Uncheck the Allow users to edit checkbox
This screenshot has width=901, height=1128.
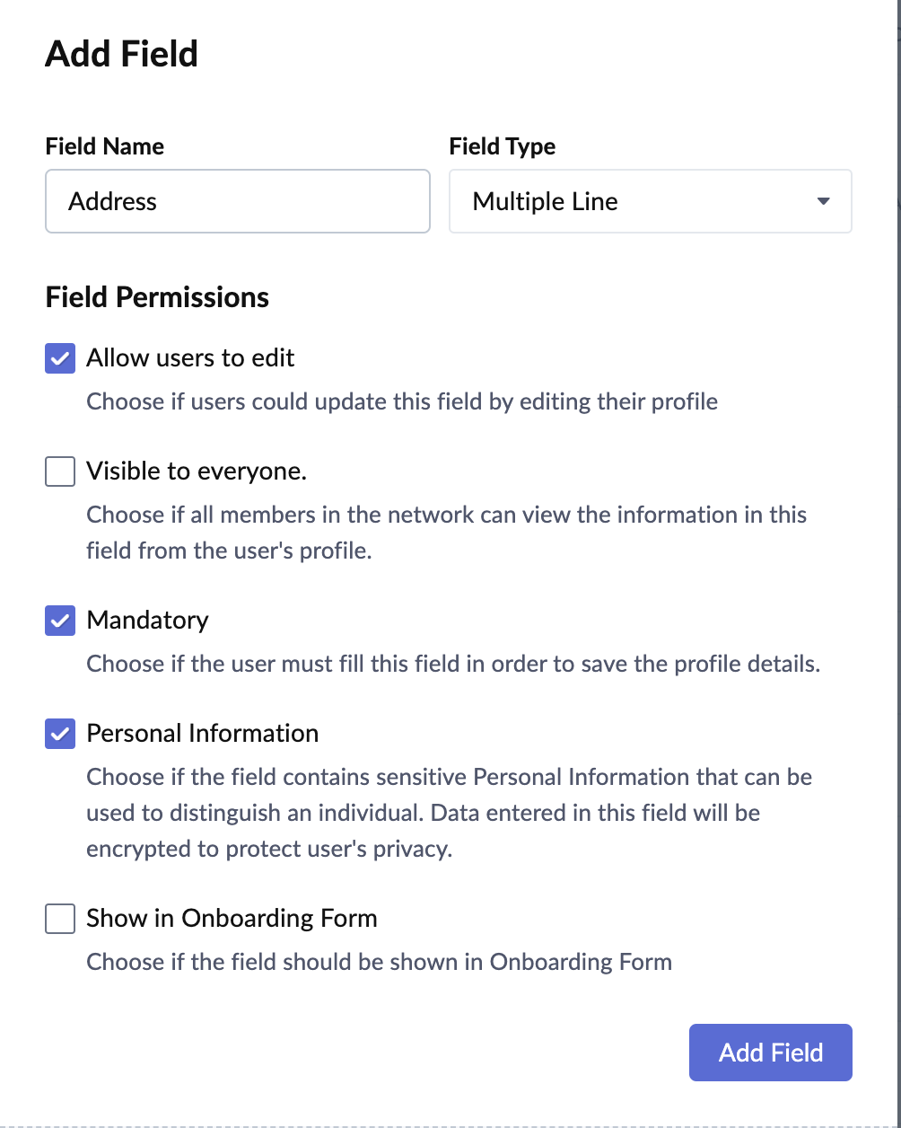pos(60,359)
